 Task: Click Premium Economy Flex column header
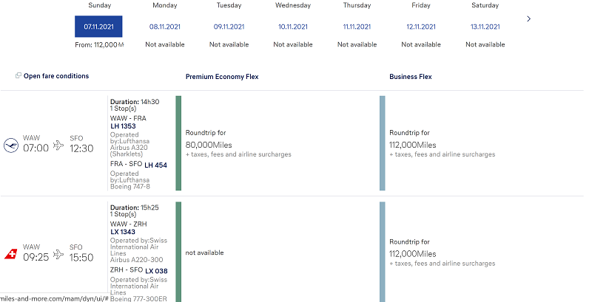(x=222, y=77)
